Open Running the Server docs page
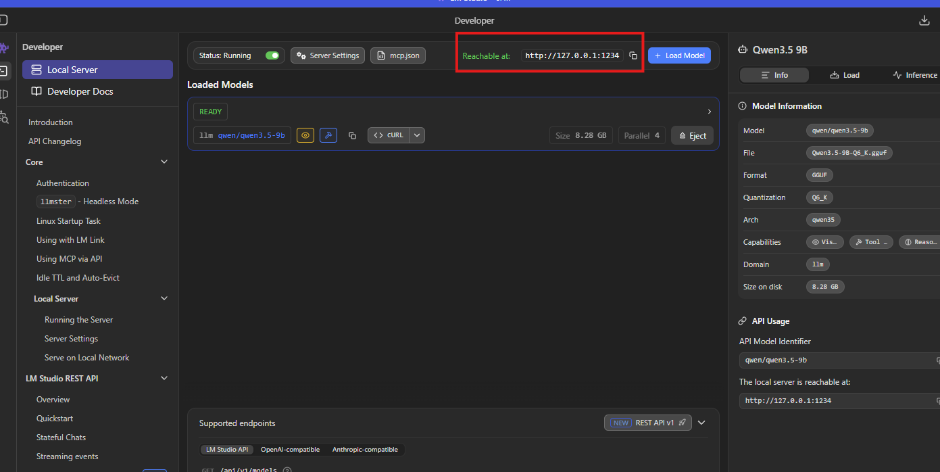This screenshot has height=472, width=940. 78,320
